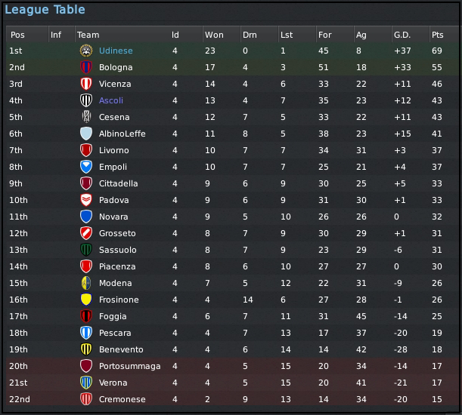Open the Udinese team link

pos(116,51)
